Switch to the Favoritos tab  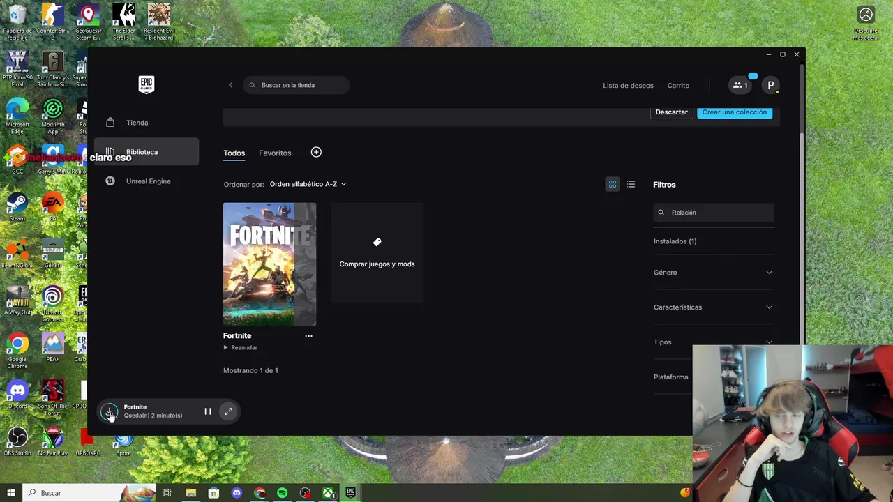[x=275, y=153]
